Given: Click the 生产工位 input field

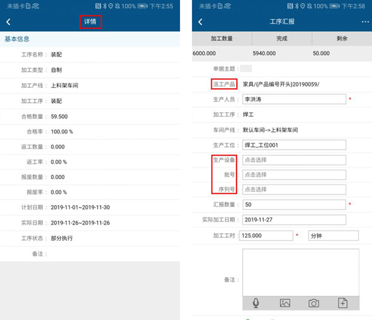Looking at the screenshot, I should [x=294, y=145].
